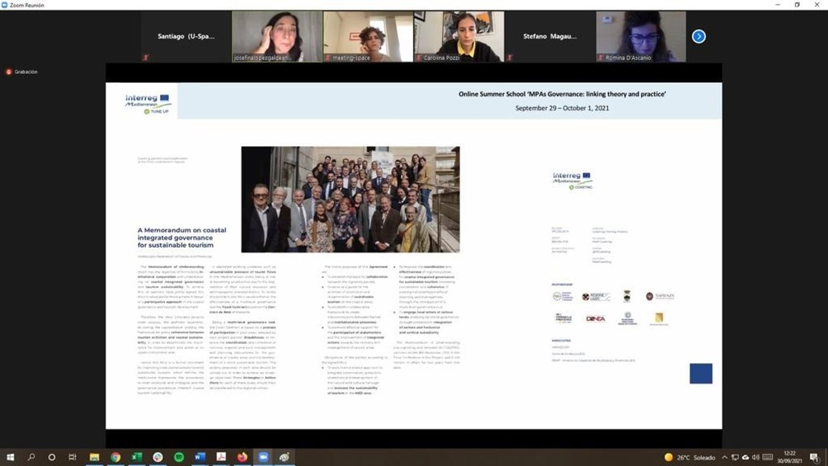Select Carolina Pozzi's video thumbnail
The image size is (828, 466).
coord(459,37)
